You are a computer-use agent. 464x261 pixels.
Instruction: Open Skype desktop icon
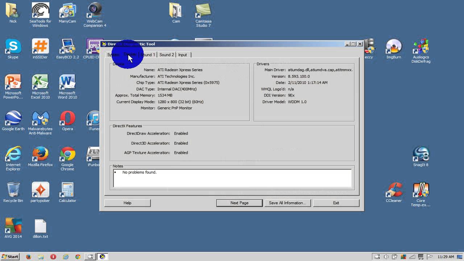coord(13,49)
